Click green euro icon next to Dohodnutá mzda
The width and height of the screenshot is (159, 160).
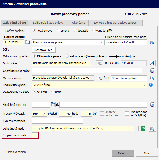(143, 128)
